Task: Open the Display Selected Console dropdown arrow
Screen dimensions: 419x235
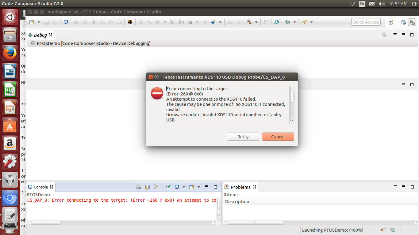Action: coord(184,187)
